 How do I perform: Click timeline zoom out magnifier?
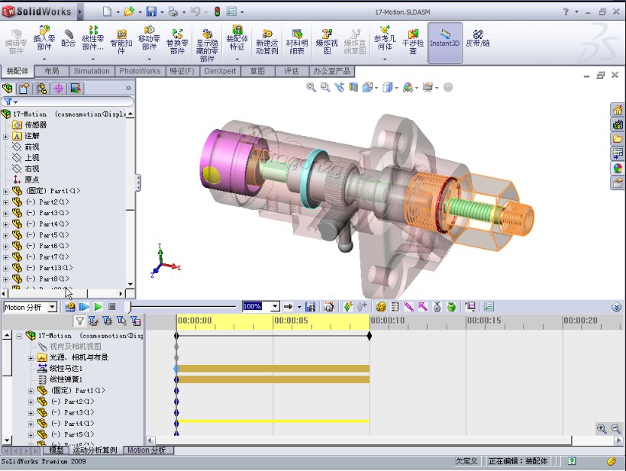click(615, 429)
